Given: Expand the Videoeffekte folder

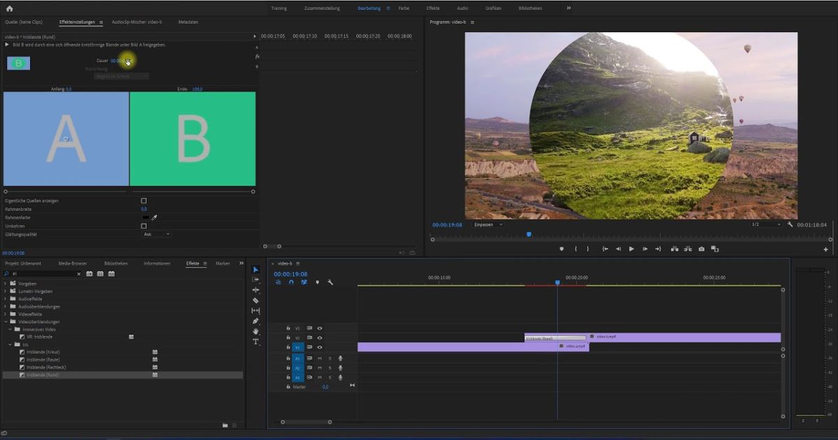Looking at the screenshot, I should click(x=6, y=314).
